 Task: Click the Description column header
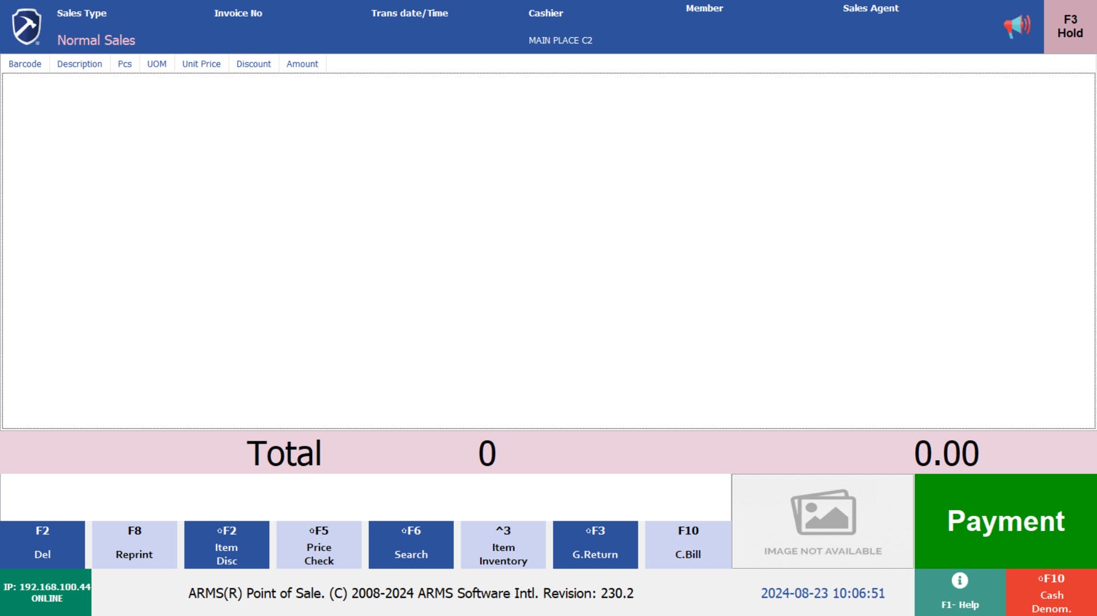(x=79, y=64)
